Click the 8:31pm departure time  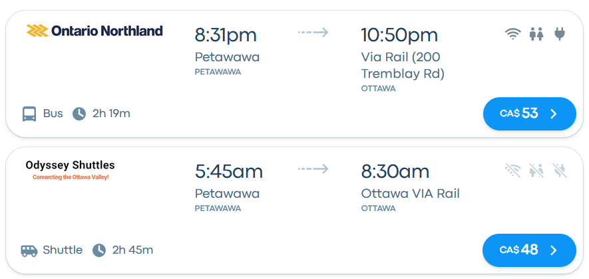(226, 35)
